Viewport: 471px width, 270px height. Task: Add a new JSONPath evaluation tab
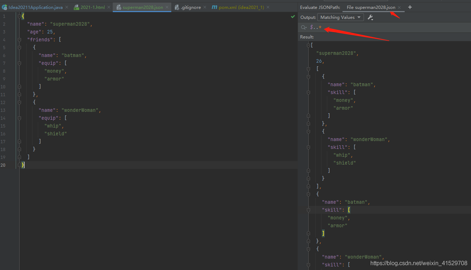[410, 7]
